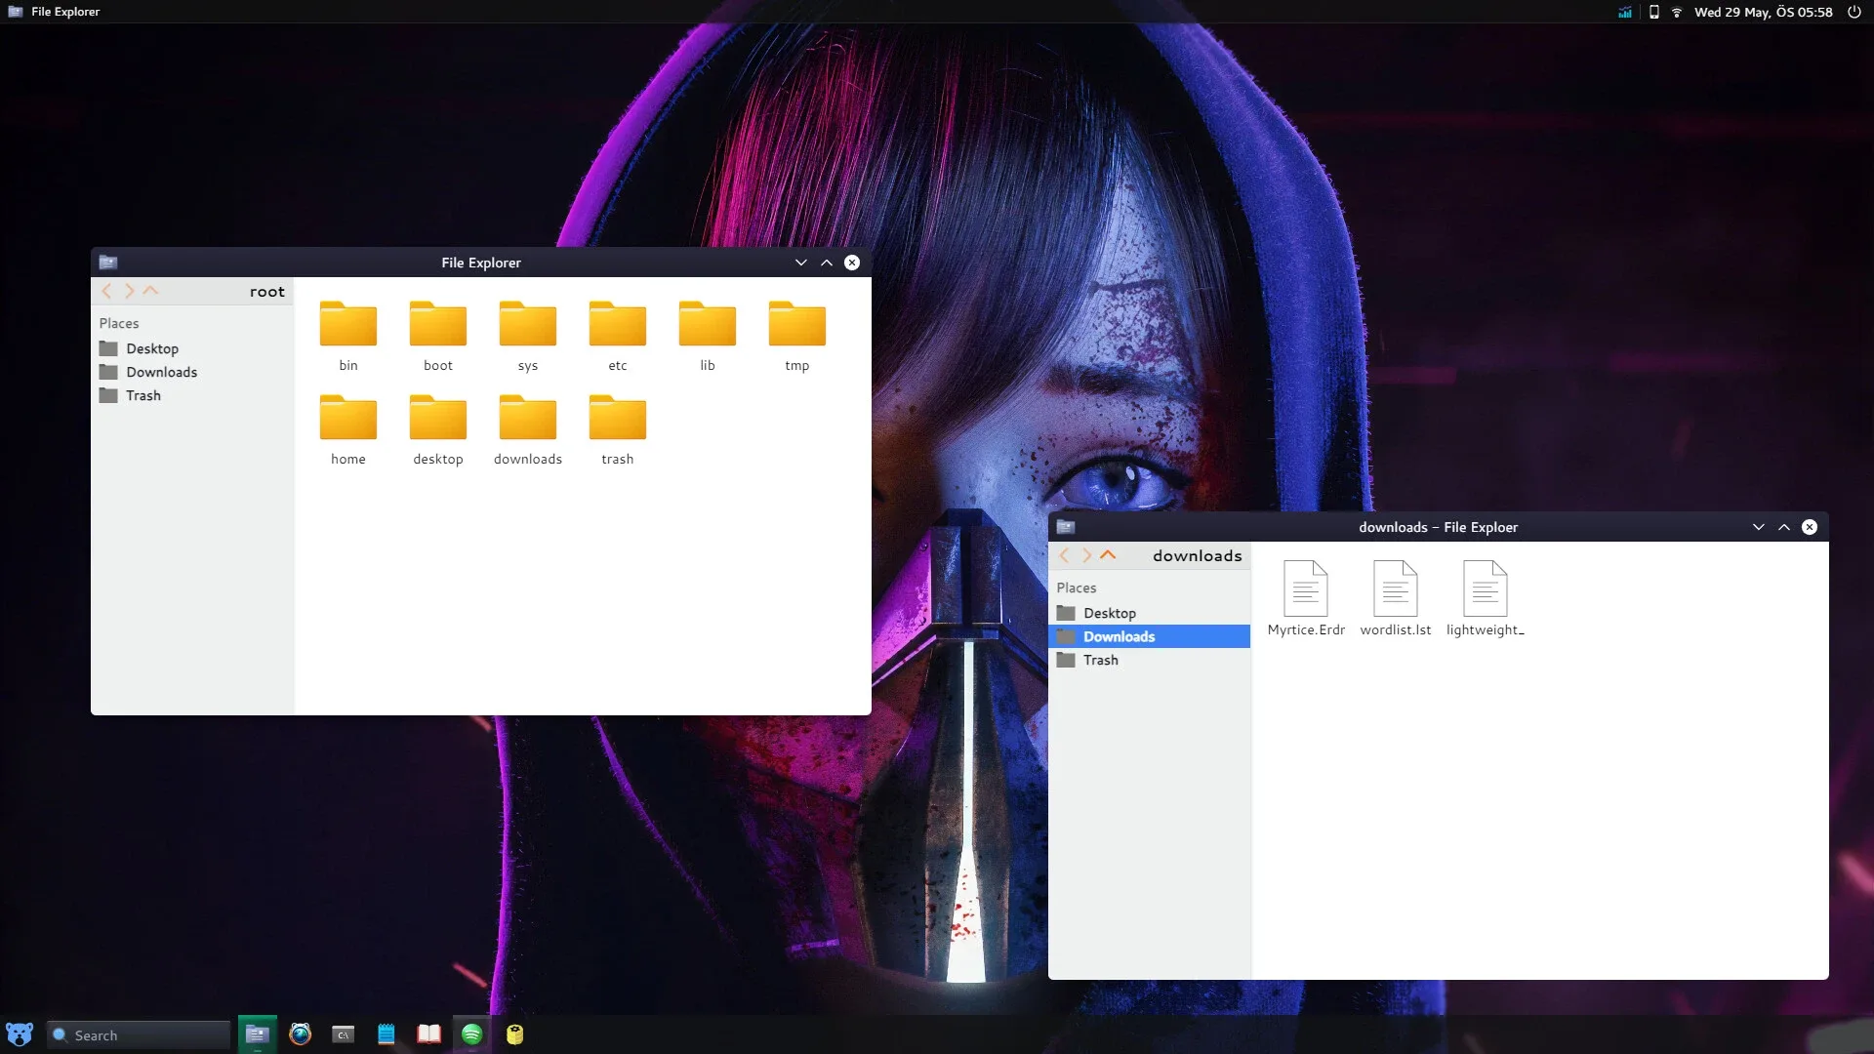This screenshot has height=1054, width=1874.
Task: Open the web browser taskbar icon
Action: click(x=300, y=1034)
